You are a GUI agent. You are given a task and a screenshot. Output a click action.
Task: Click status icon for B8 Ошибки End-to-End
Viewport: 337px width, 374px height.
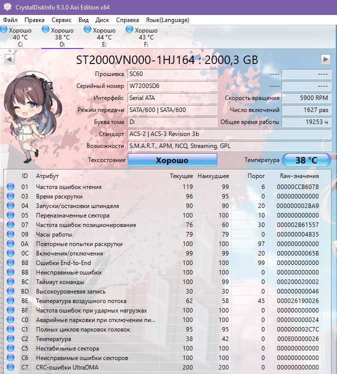(x=10, y=262)
